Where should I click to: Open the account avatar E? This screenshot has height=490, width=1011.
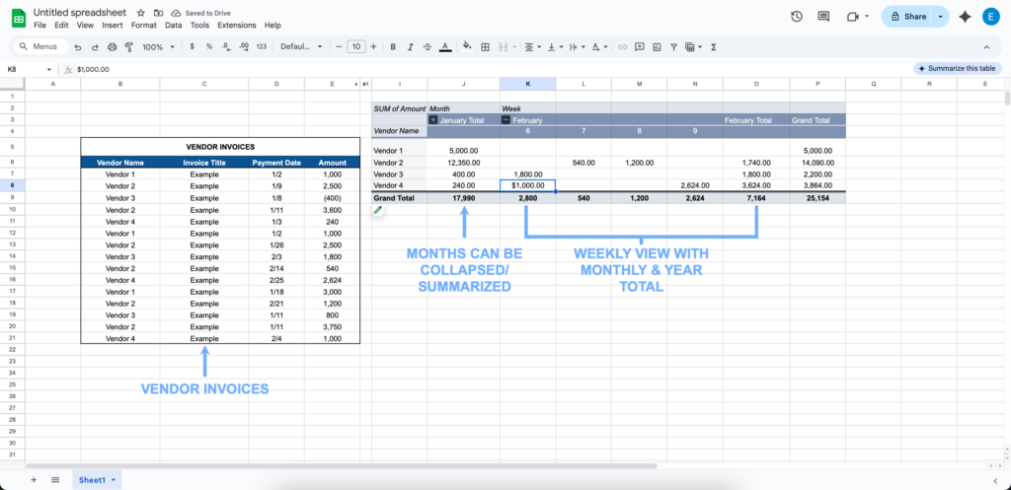991,17
